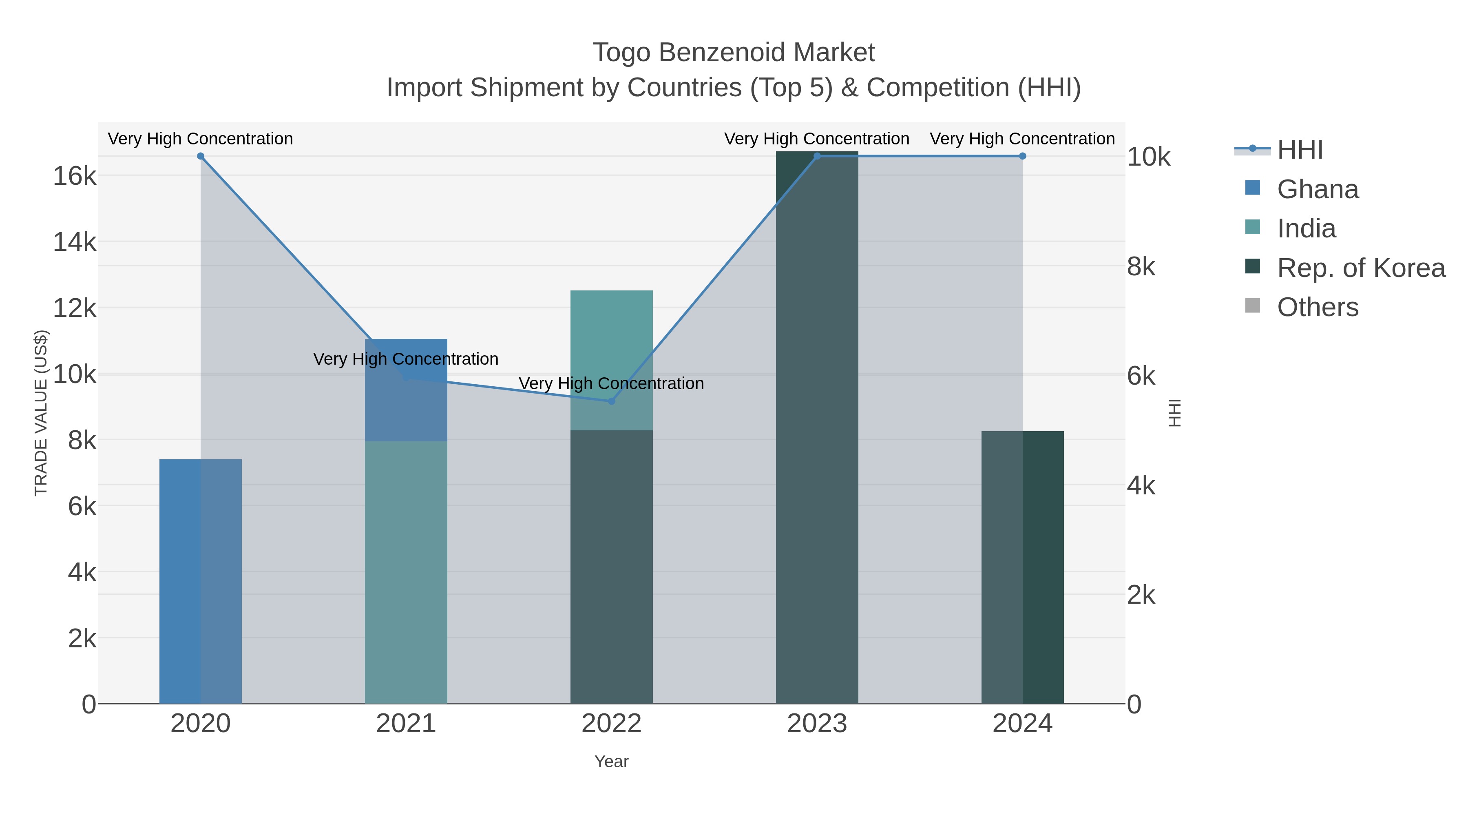1468x826 pixels.
Task: Click the 12k left axis tick
Action: click(75, 308)
